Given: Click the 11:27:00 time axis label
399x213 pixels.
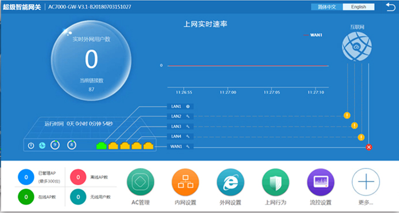Looking at the screenshot, I should pos(228,92).
